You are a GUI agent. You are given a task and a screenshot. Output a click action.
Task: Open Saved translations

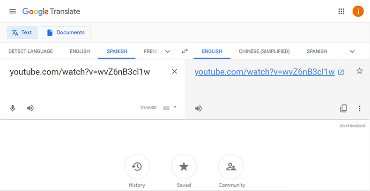pyautogui.click(x=184, y=167)
